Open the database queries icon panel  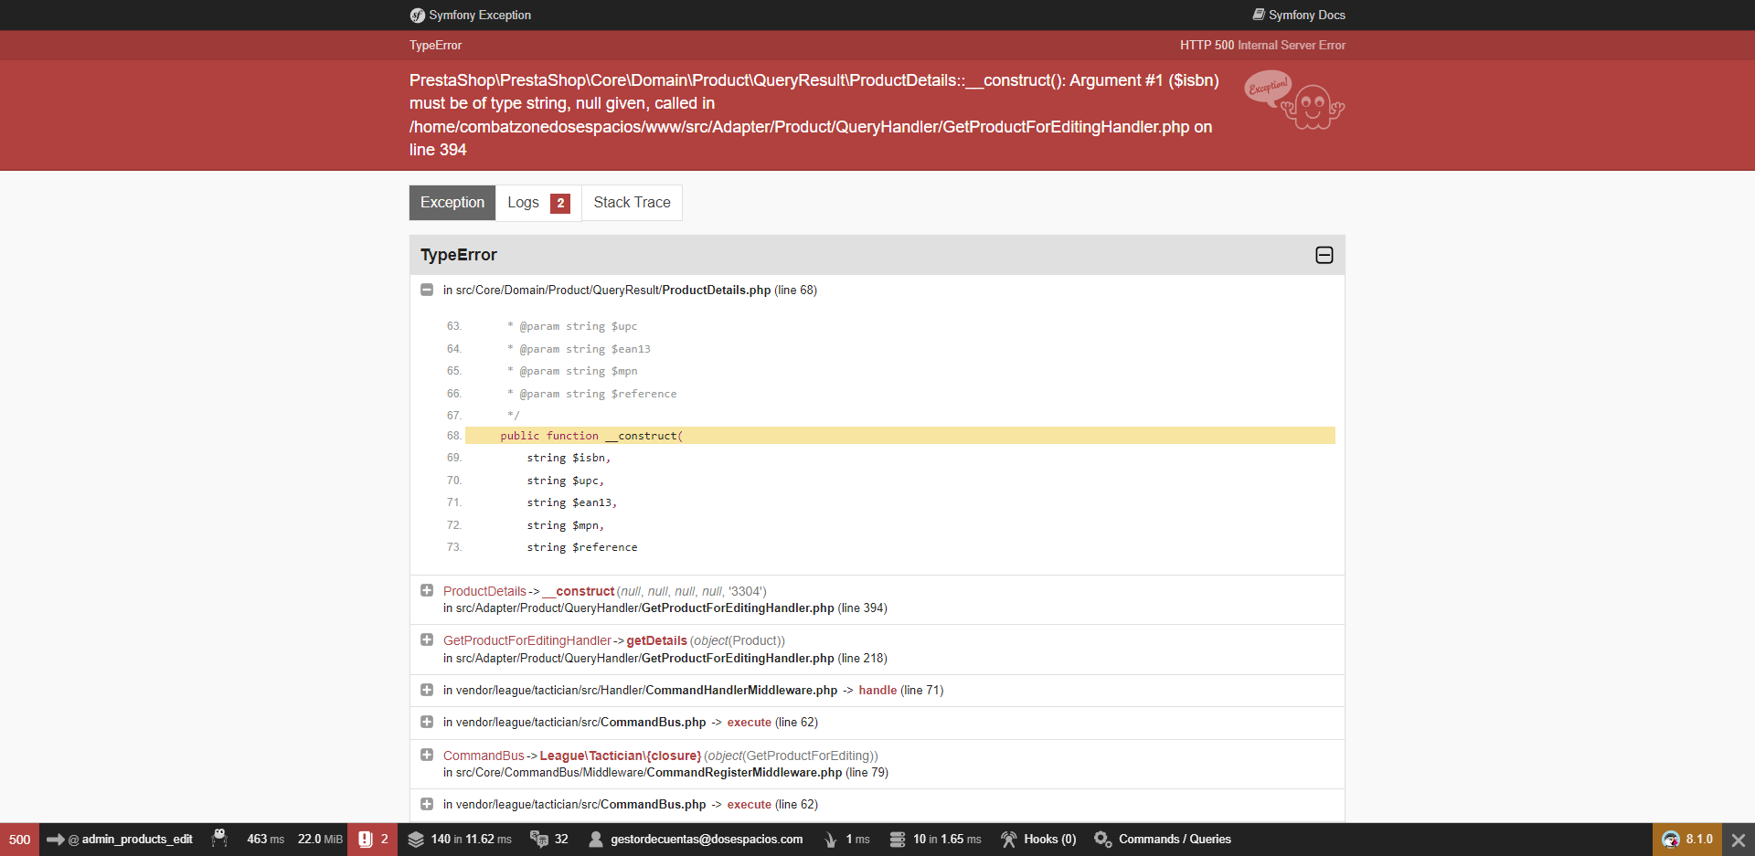tap(898, 840)
